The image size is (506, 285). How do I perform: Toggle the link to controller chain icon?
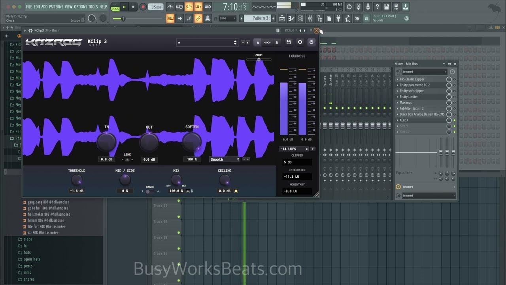coord(198,18)
